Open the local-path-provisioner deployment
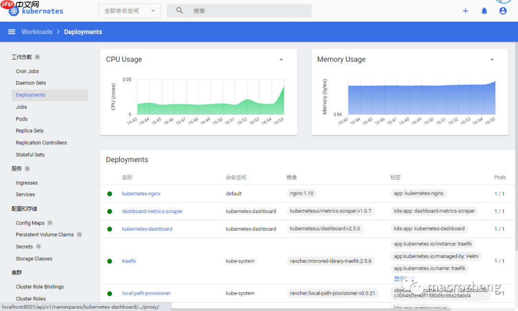Viewport: 518px width, 311px height. pyautogui.click(x=146, y=293)
